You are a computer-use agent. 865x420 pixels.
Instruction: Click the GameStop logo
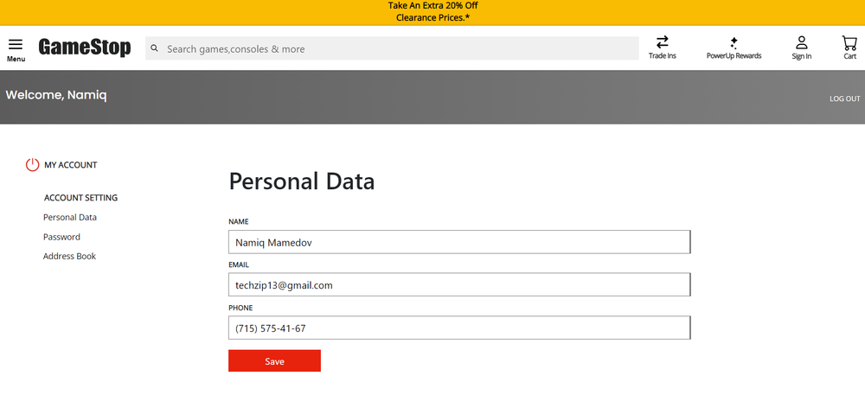pyautogui.click(x=85, y=48)
